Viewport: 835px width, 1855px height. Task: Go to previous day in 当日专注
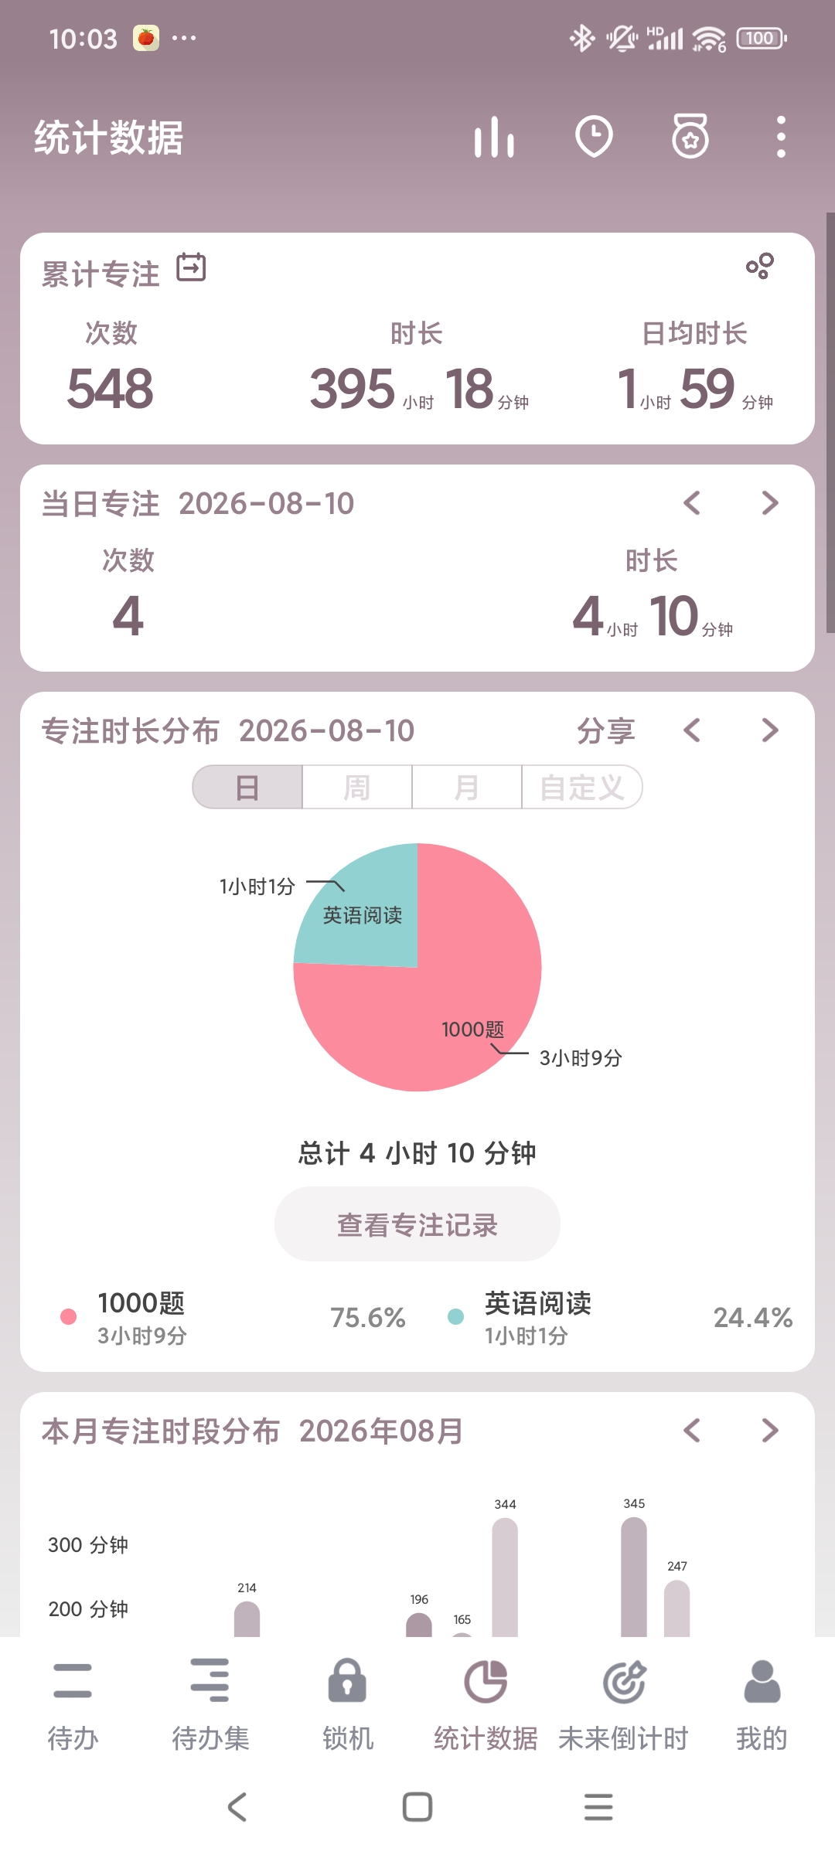692,503
